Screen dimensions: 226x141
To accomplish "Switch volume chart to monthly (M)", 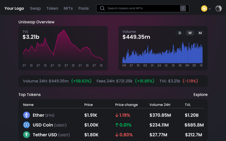I will pos(200,33).
